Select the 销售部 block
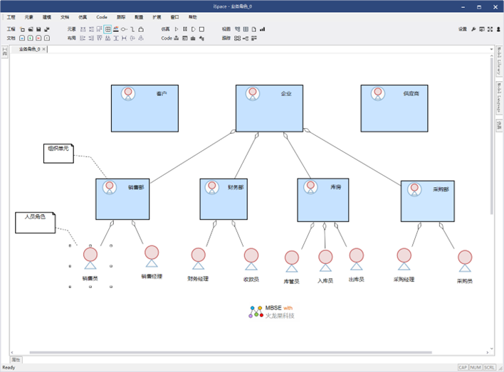 click(x=122, y=199)
